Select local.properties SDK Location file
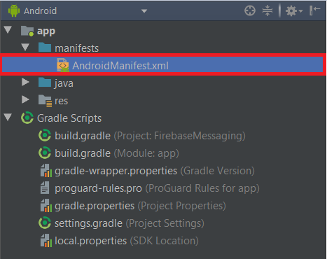The height and width of the screenshot is (259, 327). click(127, 241)
